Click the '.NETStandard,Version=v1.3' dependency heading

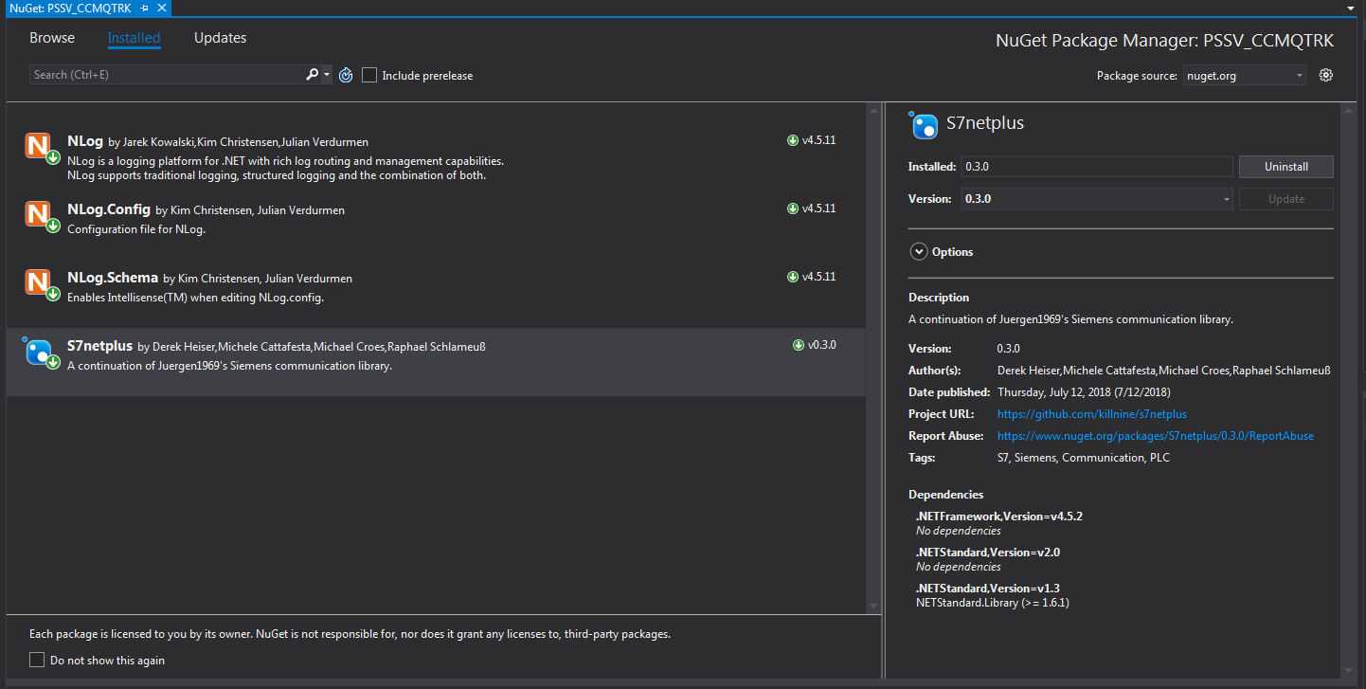(987, 589)
